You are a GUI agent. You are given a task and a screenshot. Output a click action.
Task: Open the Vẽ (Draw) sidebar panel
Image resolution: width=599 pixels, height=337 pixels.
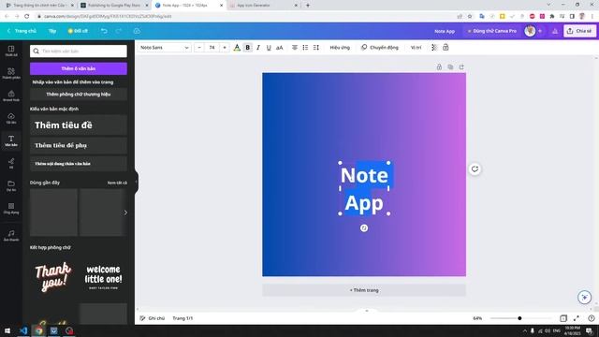click(11, 163)
